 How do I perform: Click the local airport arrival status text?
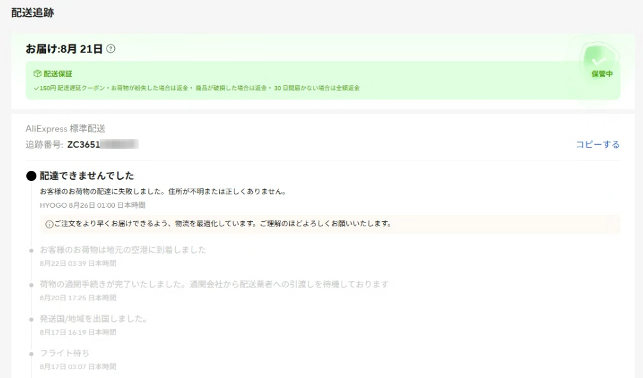click(x=123, y=250)
